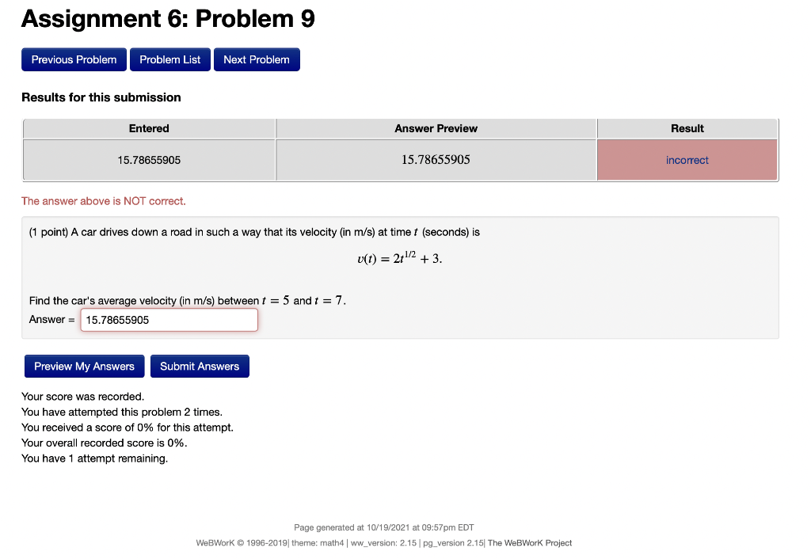Click the error message about incorrect answer
The width and height of the screenshot is (811, 559).
pyautogui.click(x=104, y=200)
